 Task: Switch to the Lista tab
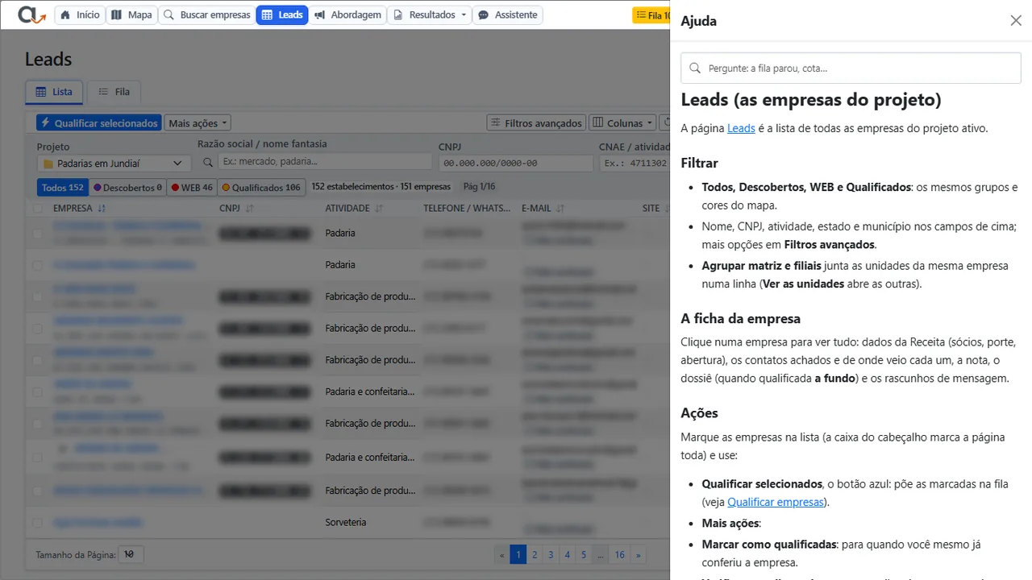click(x=54, y=92)
